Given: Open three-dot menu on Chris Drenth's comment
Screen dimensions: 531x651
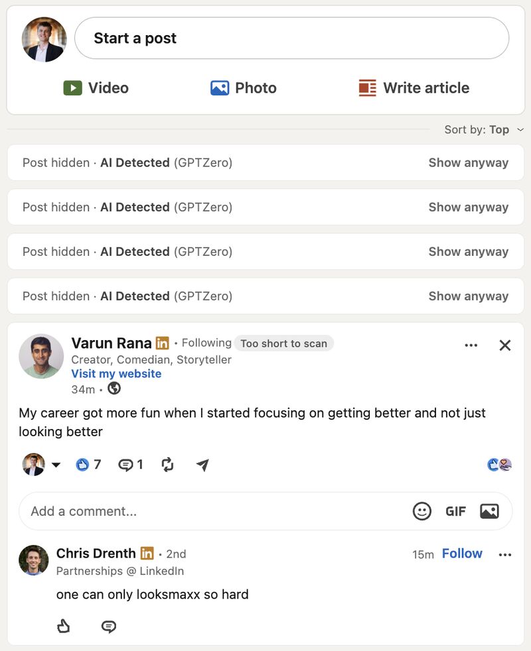Looking at the screenshot, I should click(x=505, y=555).
